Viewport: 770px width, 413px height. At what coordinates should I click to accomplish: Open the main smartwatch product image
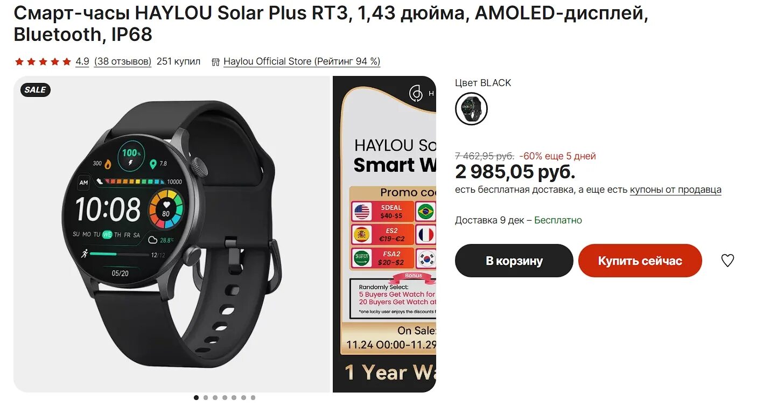(171, 234)
